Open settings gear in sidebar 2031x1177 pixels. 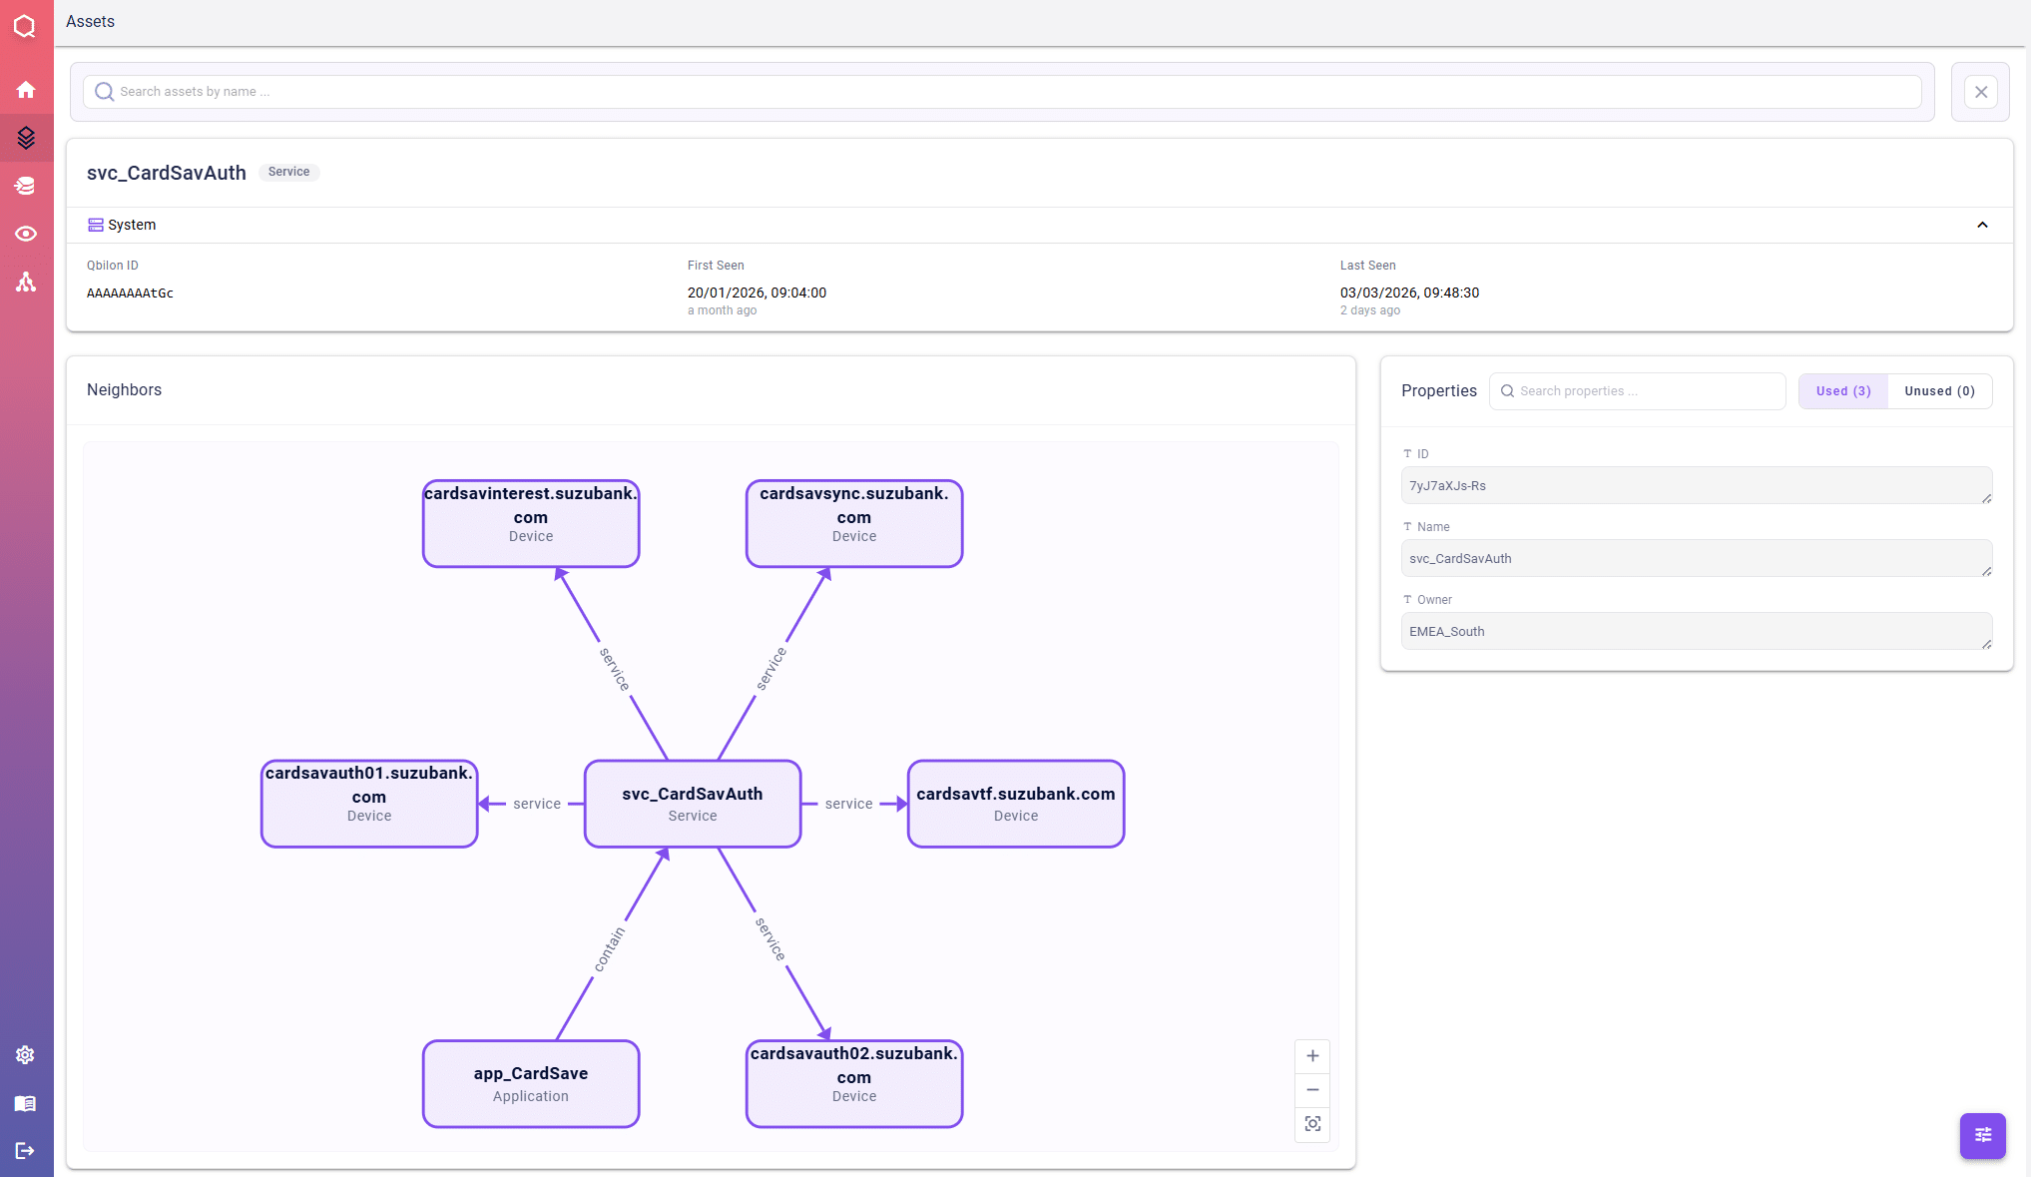tap(26, 1055)
